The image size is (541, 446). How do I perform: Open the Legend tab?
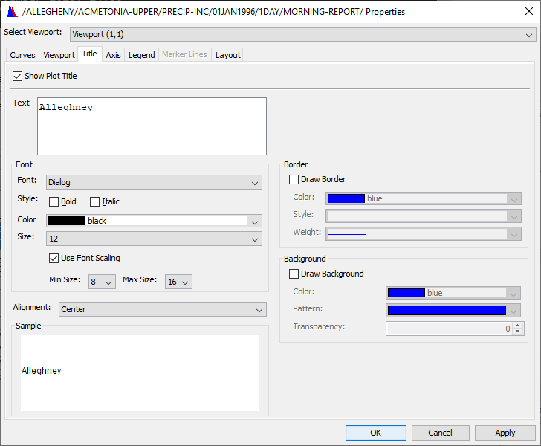tap(141, 55)
